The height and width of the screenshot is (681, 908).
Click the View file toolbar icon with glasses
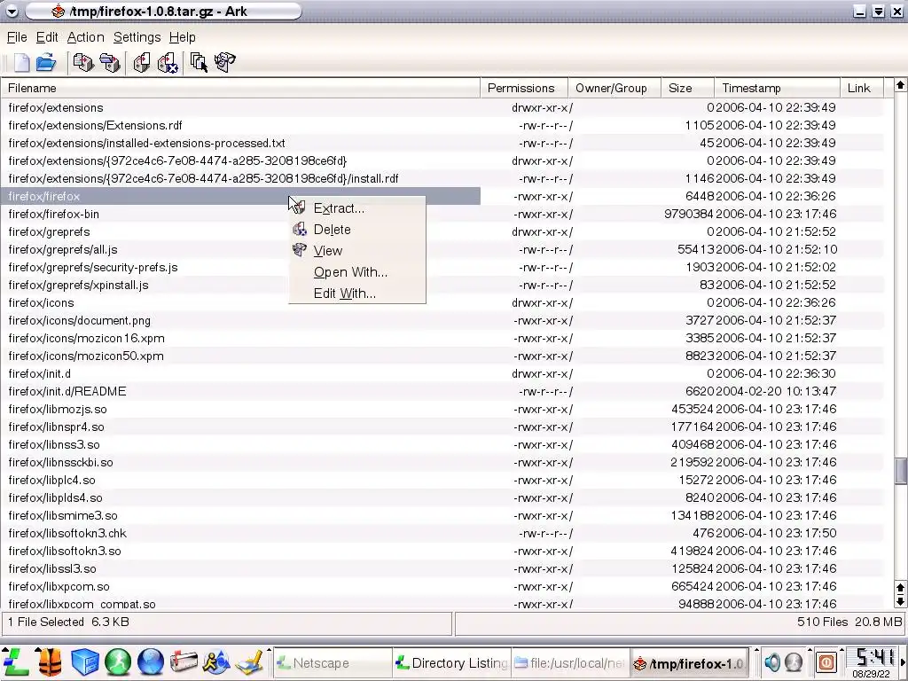(224, 62)
